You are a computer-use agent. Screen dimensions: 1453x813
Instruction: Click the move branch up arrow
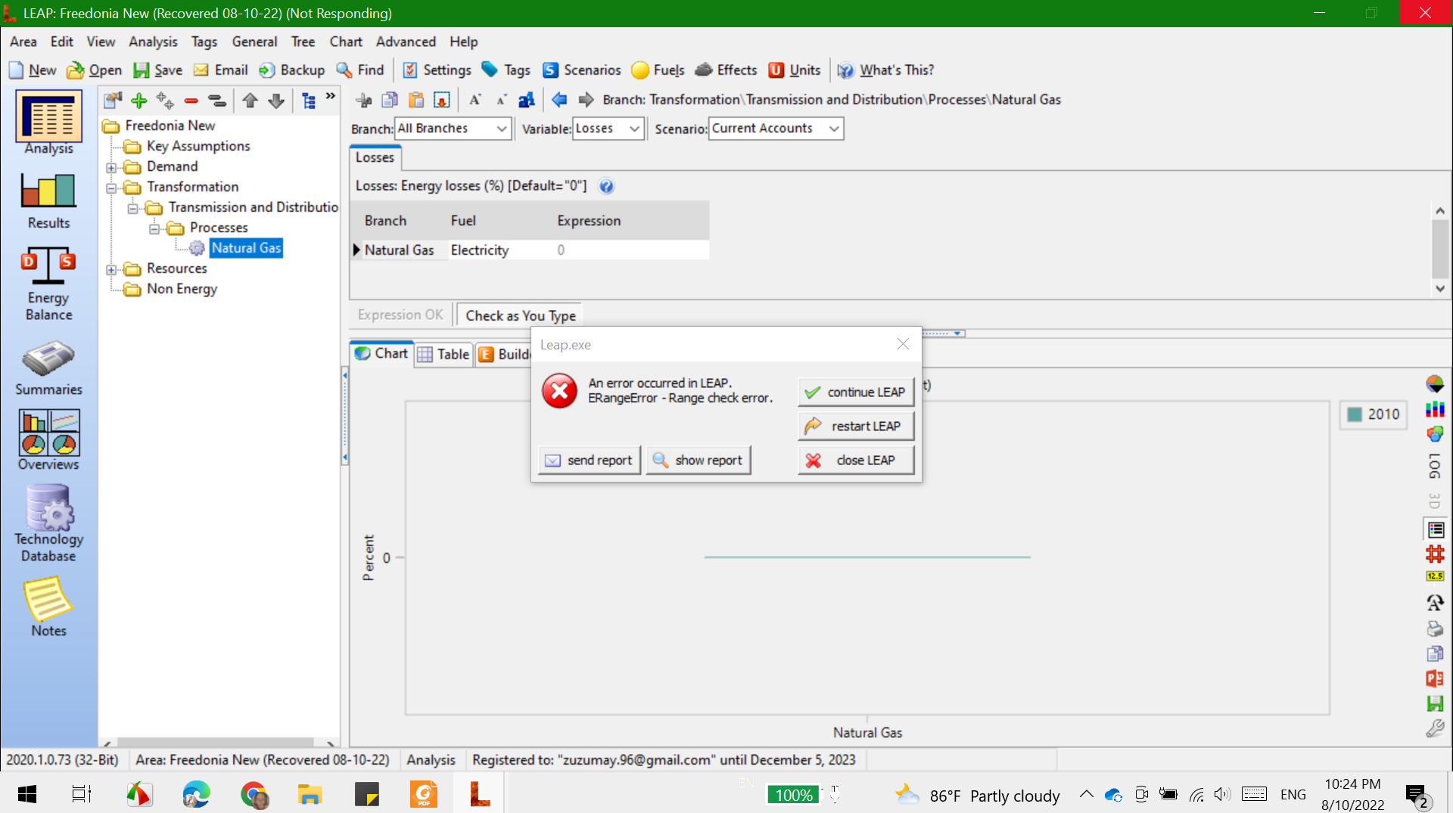pos(250,100)
